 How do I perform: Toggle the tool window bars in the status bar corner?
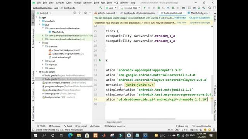33,130
